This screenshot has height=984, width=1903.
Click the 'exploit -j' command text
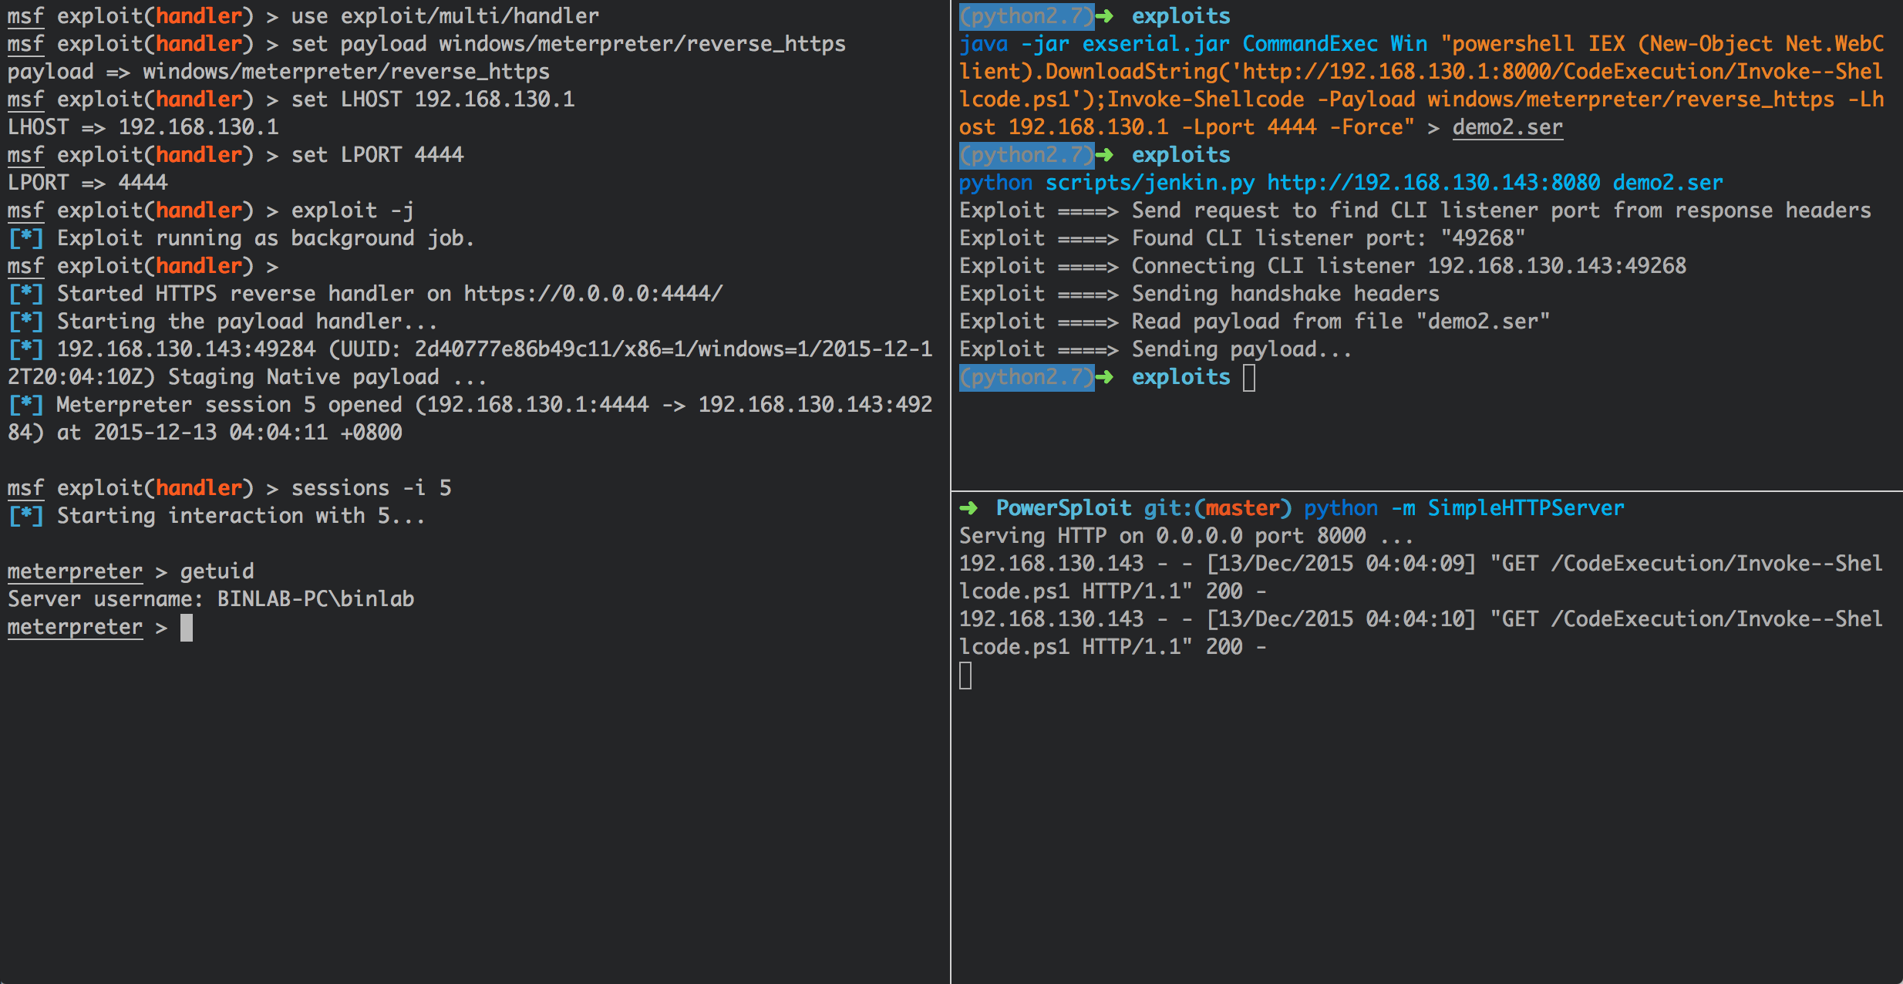[352, 211]
